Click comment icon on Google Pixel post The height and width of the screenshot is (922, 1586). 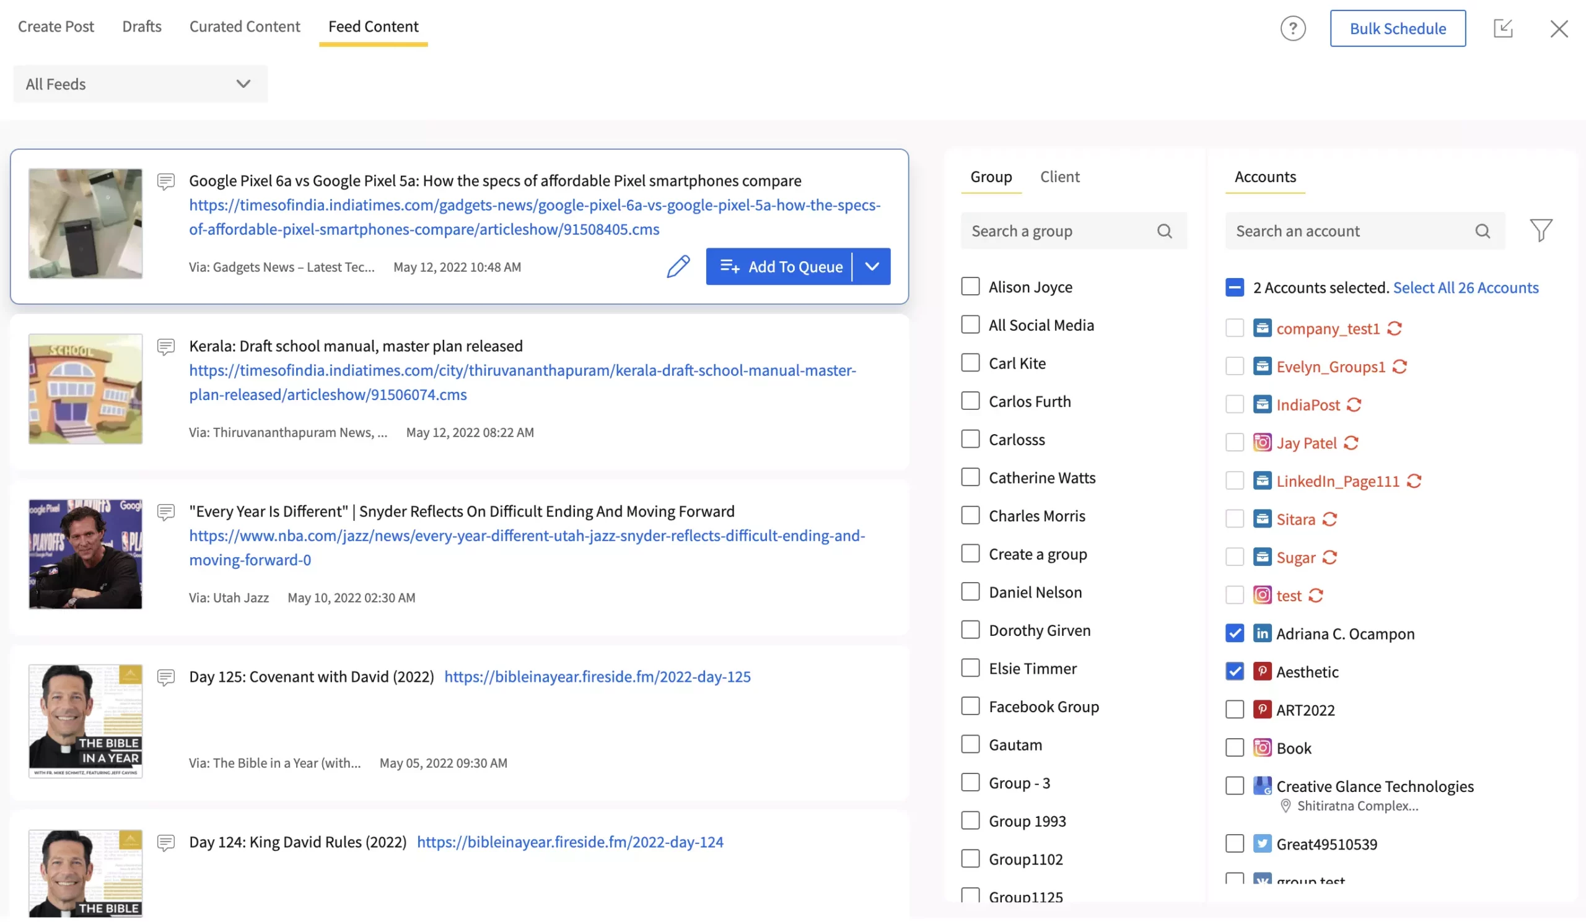click(x=165, y=182)
